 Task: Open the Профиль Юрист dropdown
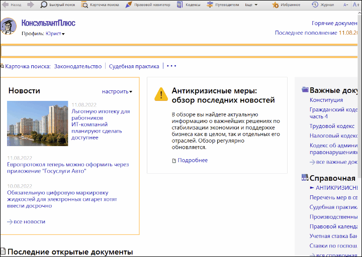click(55, 34)
